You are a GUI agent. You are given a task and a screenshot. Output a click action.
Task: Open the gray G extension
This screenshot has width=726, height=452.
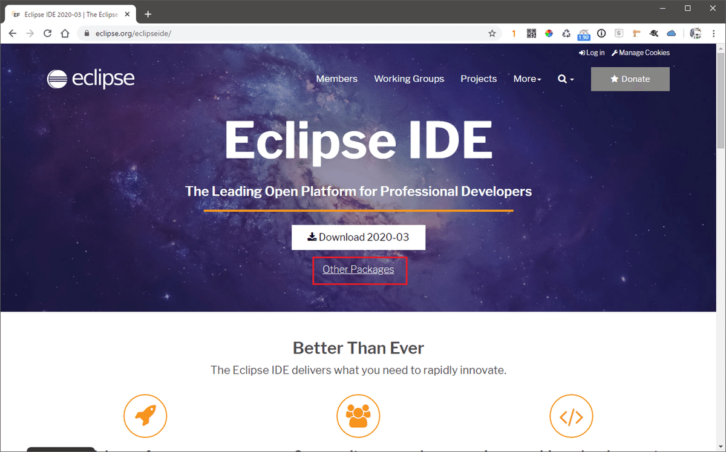(619, 33)
